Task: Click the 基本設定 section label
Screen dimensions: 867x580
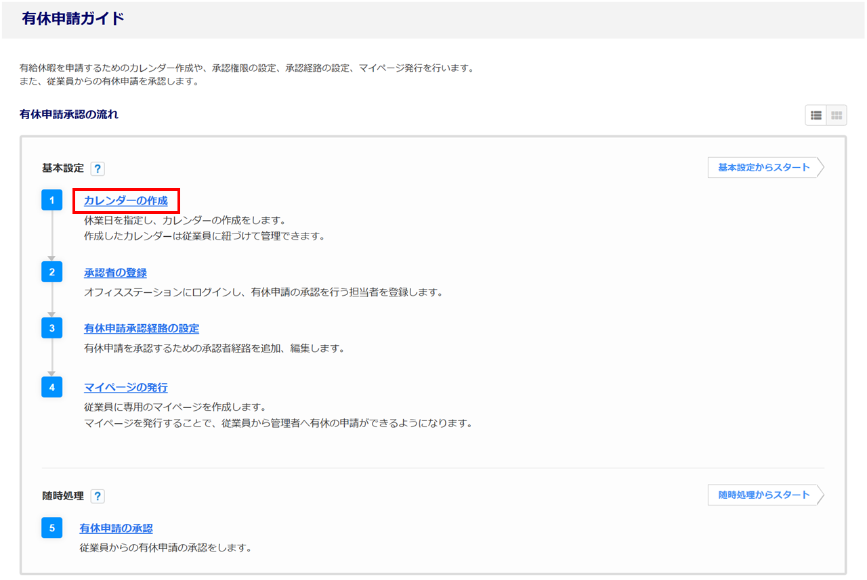Action: pyautogui.click(x=63, y=169)
